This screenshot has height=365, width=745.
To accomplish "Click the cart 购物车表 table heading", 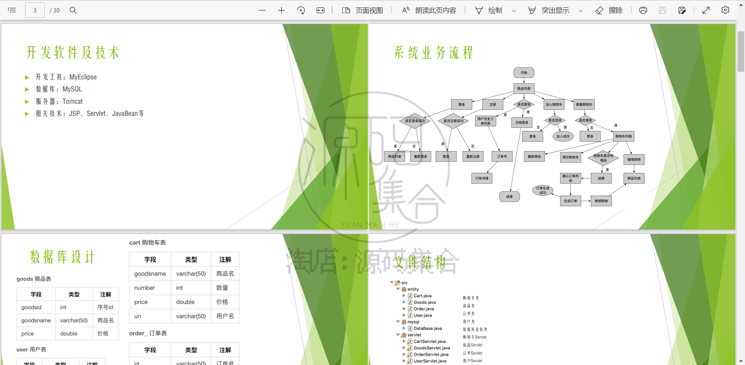I will pyautogui.click(x=147, y=243).
